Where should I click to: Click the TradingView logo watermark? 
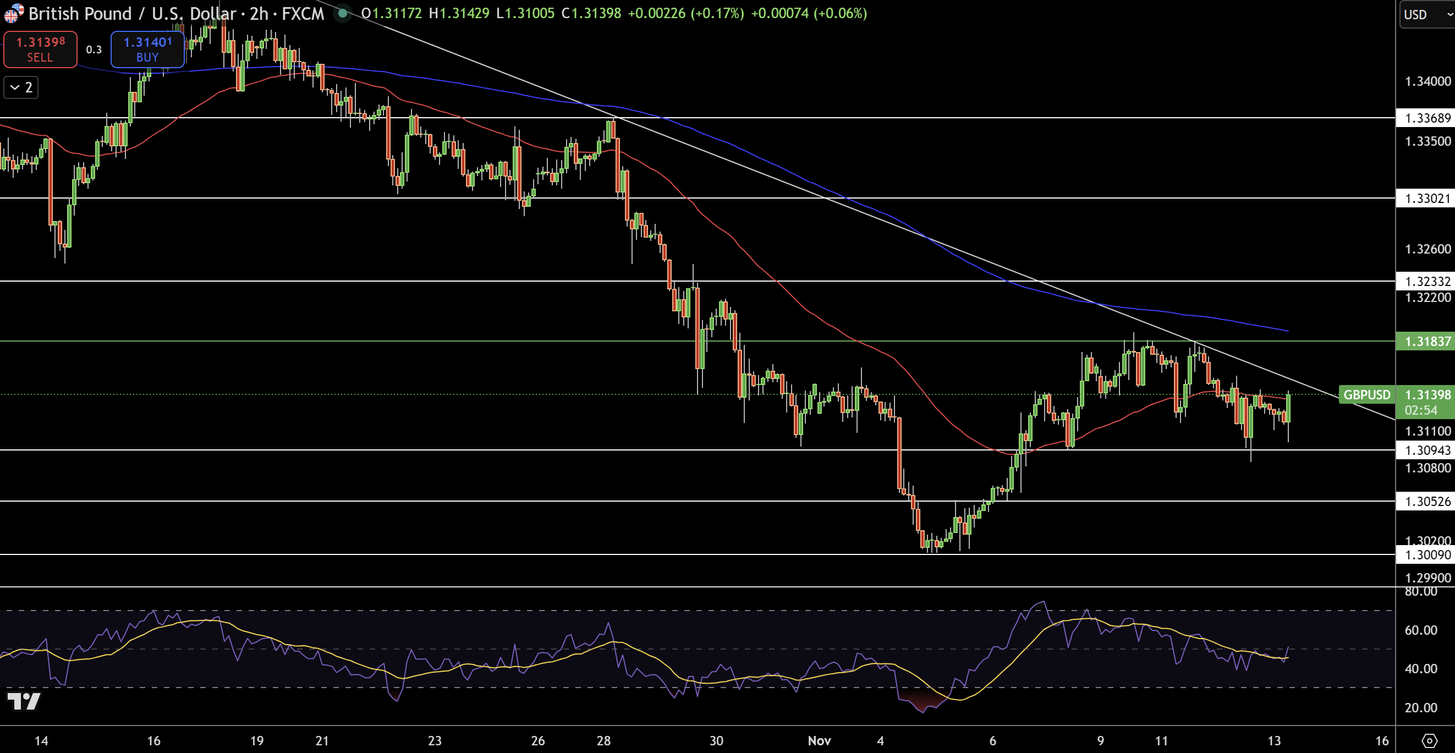point(25,701)
